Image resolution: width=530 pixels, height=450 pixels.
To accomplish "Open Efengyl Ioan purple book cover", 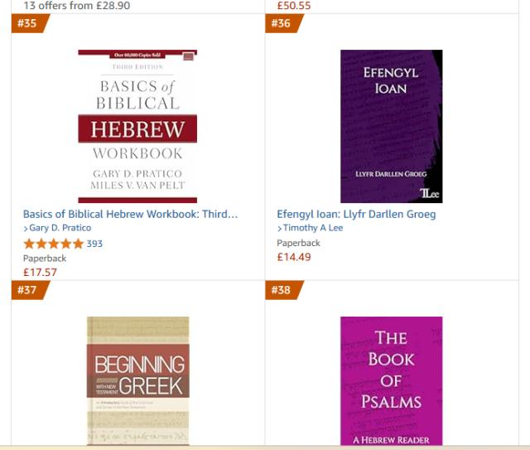I will [392, 126].
